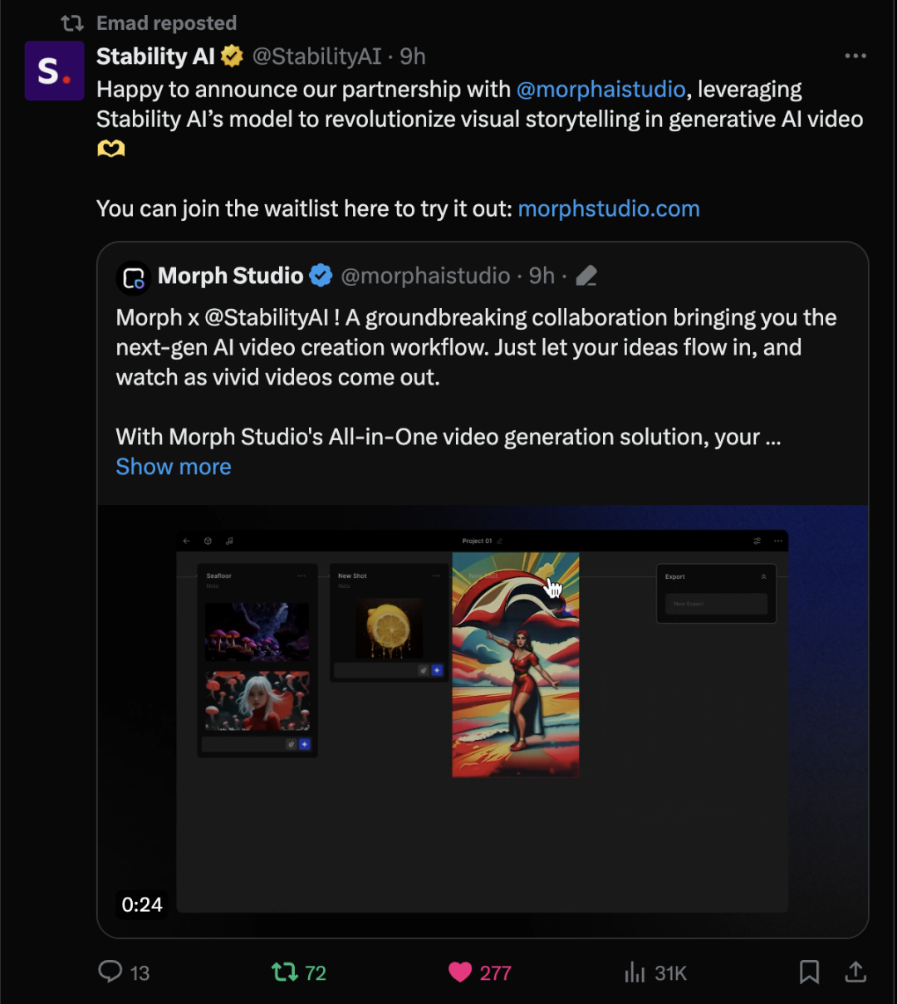
Task: Click the edited pencil icon on quoted post
Action: (586, 276)
